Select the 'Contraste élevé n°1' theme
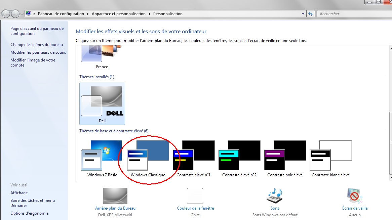392x220 pixels. tap(194, 159)
